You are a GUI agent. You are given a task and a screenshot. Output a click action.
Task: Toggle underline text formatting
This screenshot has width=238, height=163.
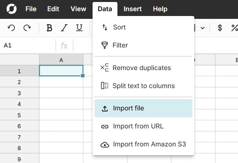tap(79, 28)
